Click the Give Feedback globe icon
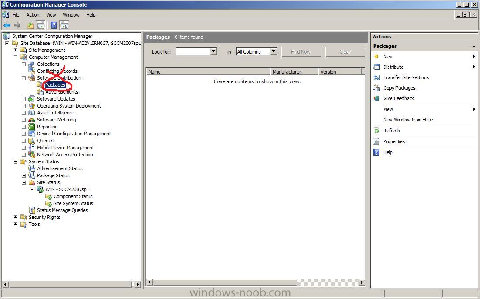The image size is (480, 299). 376,98
